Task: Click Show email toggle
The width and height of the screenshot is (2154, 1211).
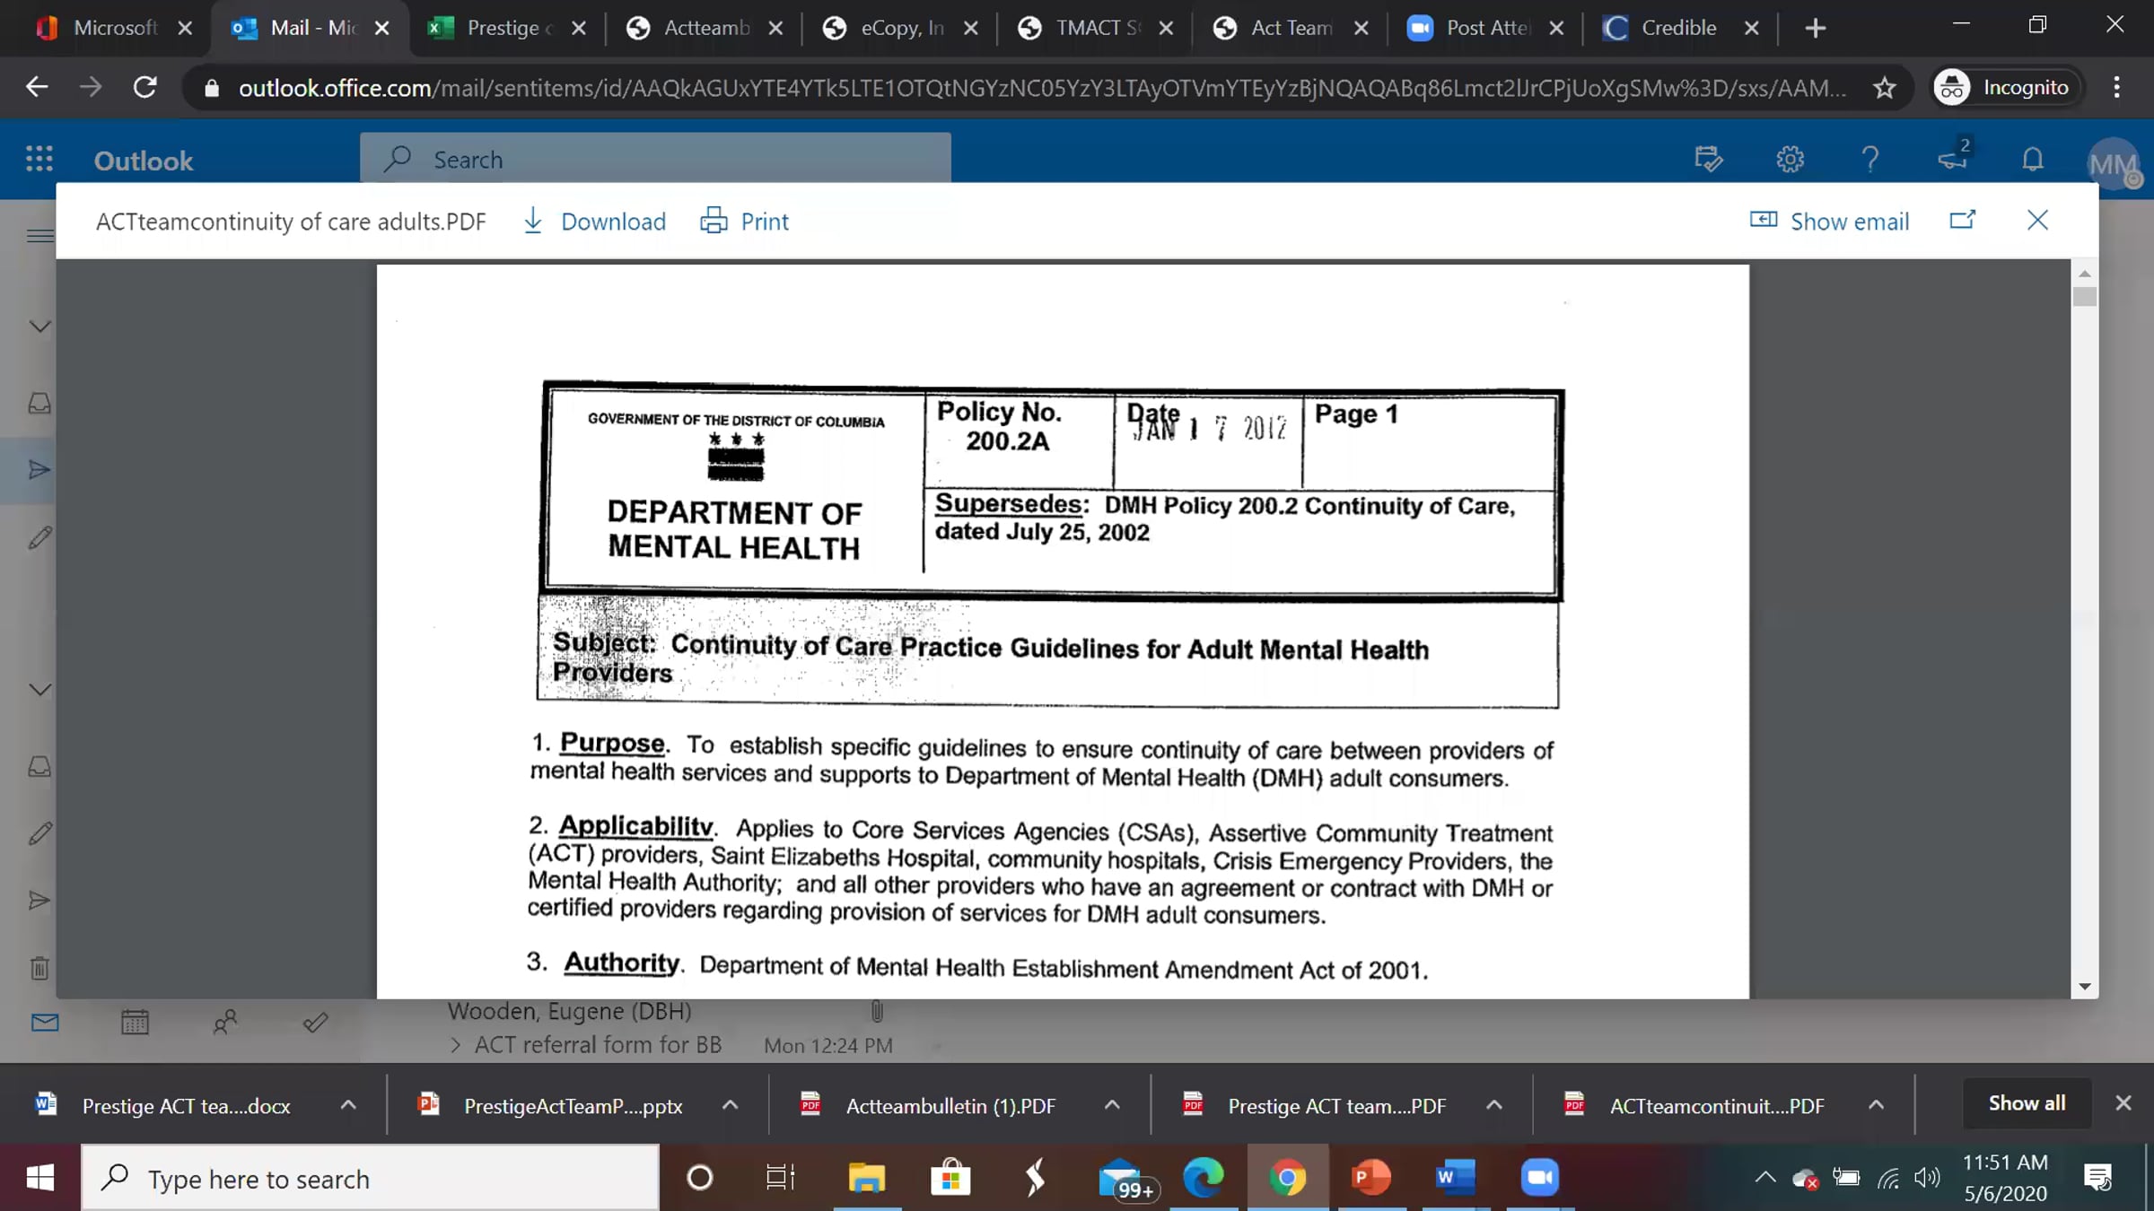Action: click(1830, 221)
